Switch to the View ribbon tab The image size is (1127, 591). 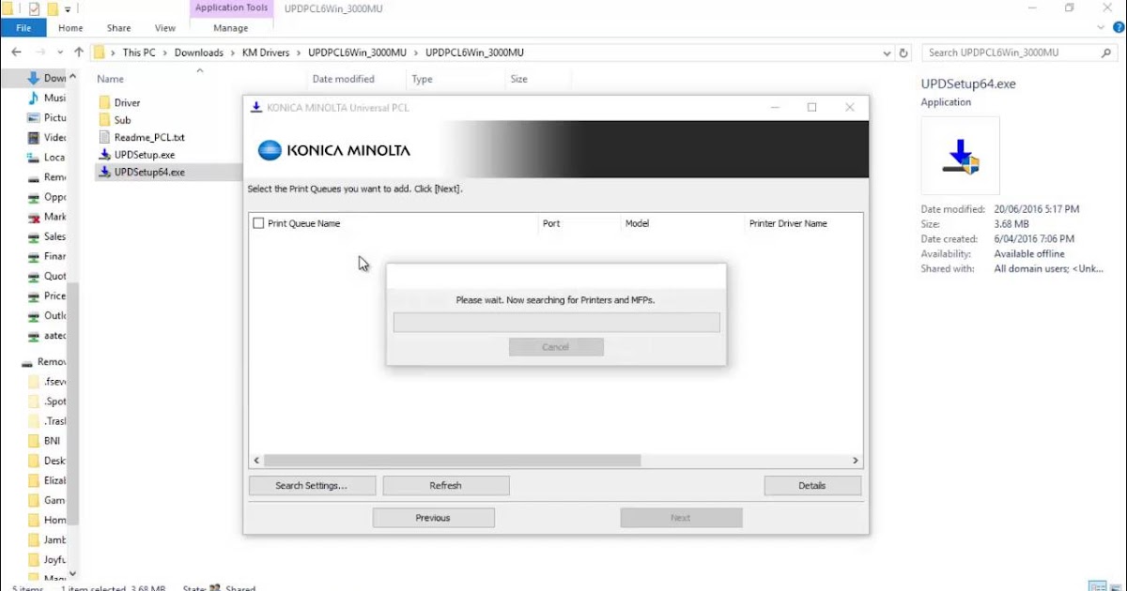(164, 28)
